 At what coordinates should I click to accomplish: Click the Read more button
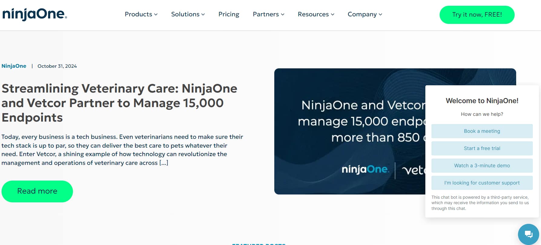pyautogui.click(x=37, y=191)
